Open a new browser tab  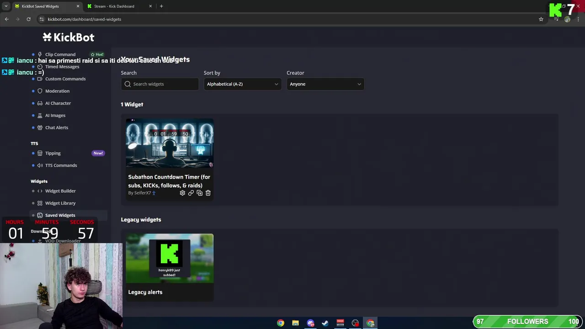[161, 6]
